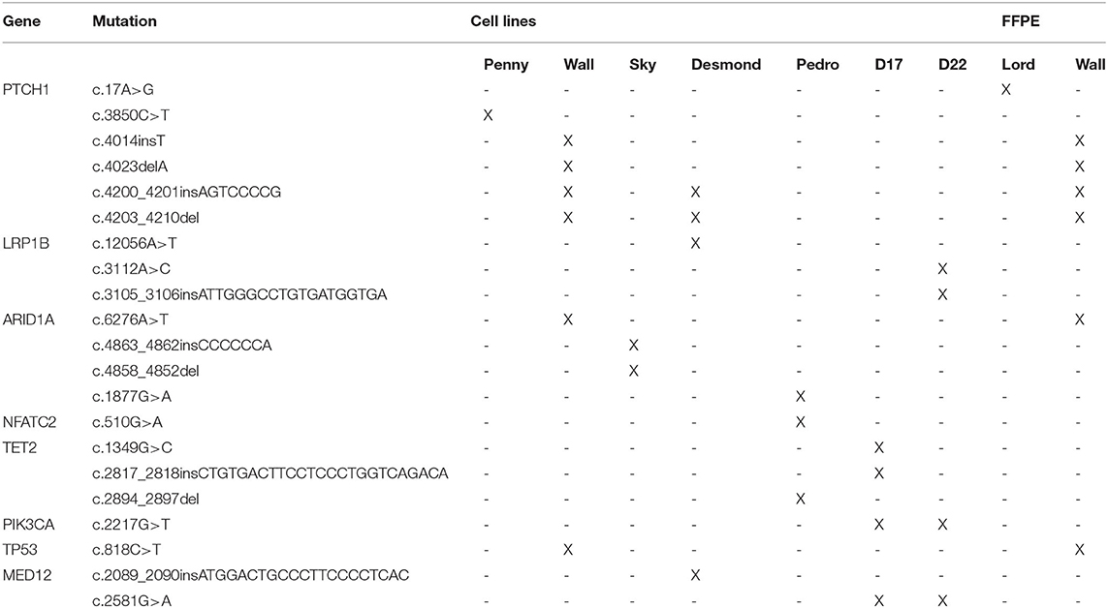Click the X in c.510G>A Pedro cell
The height and width of the screenshot is (608, 1108).
(x=801, y=422)
